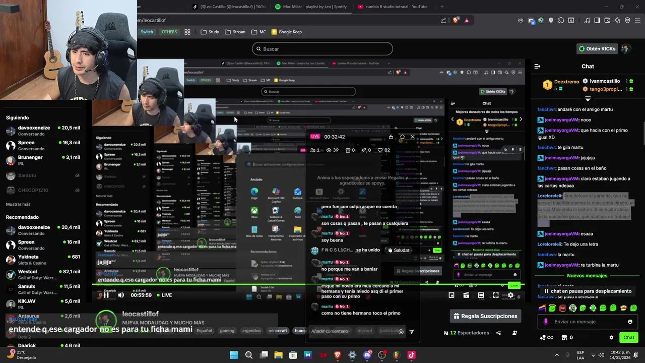Screen dimensions: 645x363
Task: Open the Brave Wallet icon
Action: coord(607,20)
